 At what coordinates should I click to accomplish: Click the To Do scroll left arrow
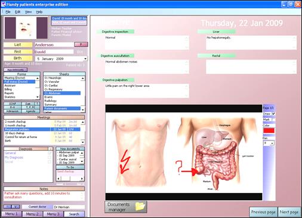58,179
